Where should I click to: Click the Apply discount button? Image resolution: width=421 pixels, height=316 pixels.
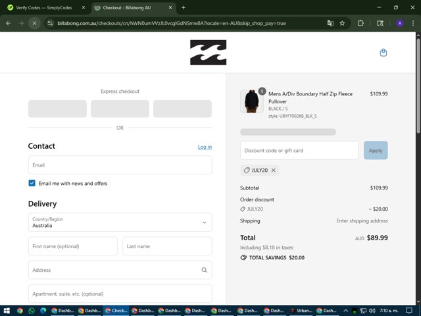[376, 151]
